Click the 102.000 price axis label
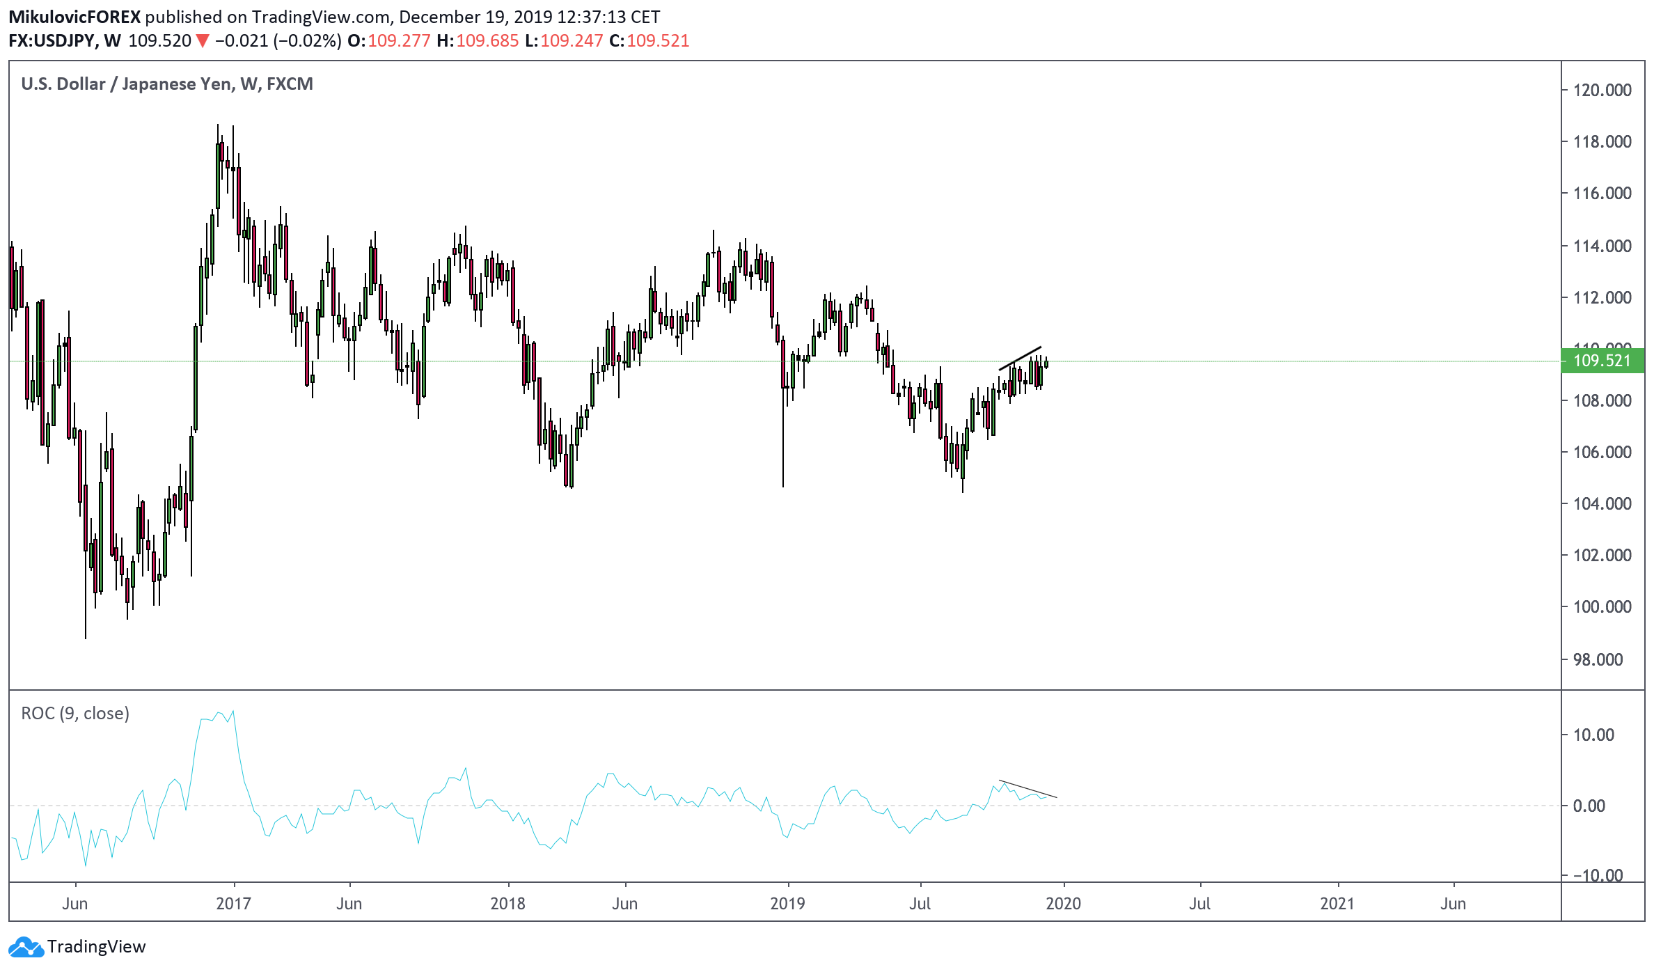The width and height of the screenshot is (1654, 972). pyautogui.click(x=1602, y=555)
